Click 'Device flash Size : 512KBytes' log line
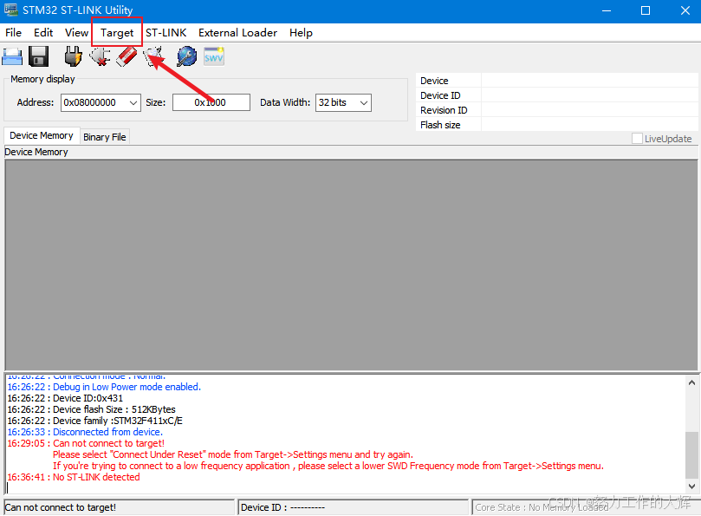Image resolution: width=701 pixels, height=516 pixels. 91,409
